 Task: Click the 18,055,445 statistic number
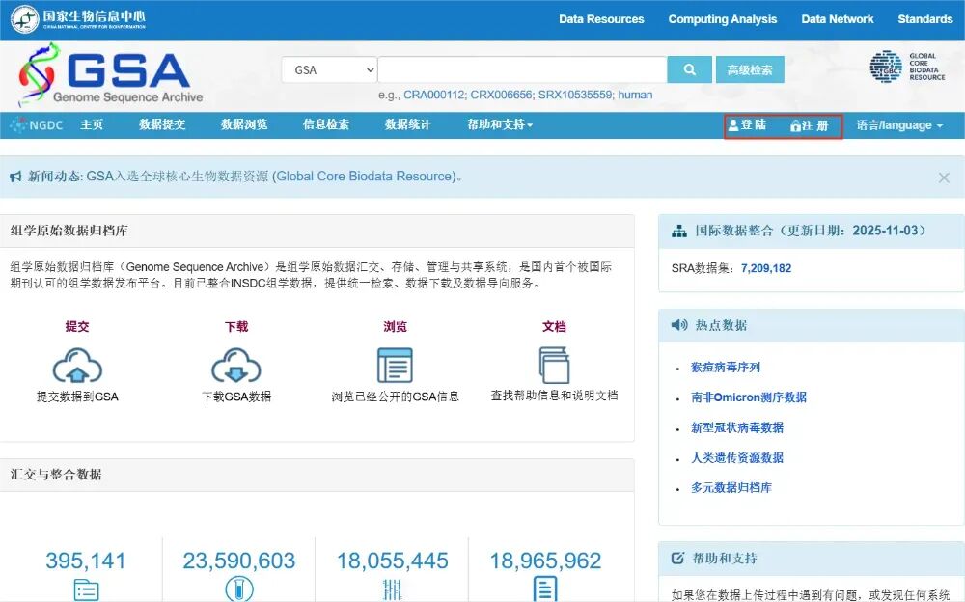coord(392,561)
